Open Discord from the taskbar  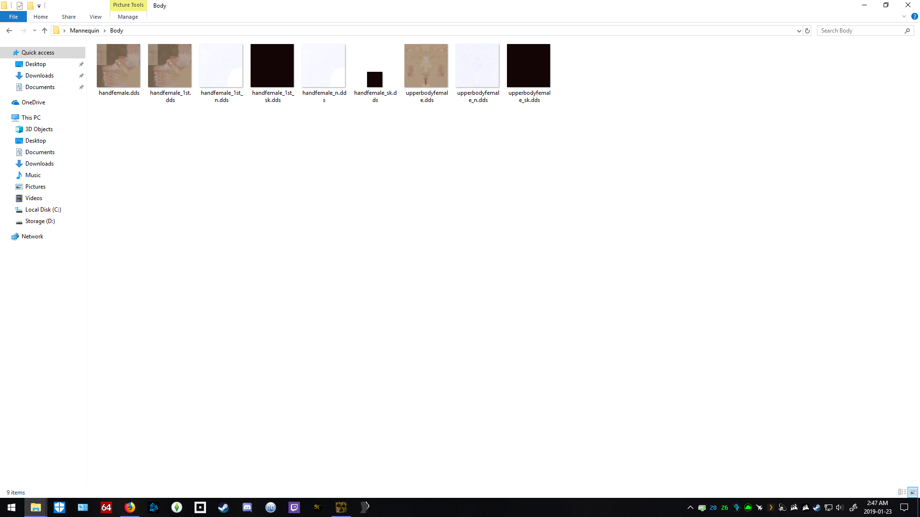coord(247,507)
